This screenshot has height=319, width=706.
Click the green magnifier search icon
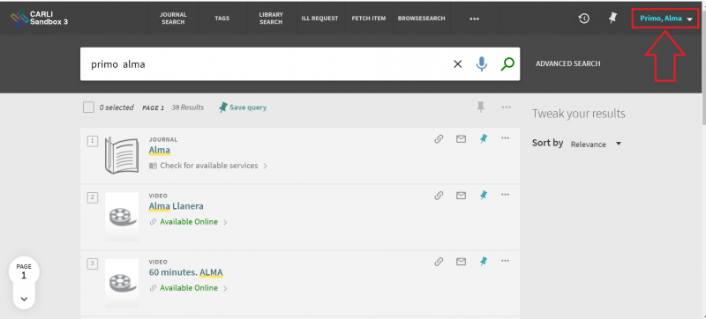[507, 64]
